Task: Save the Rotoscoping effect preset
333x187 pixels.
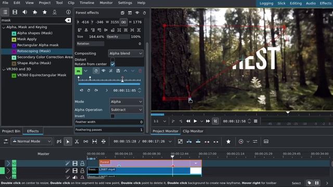Action: (118, 71)
